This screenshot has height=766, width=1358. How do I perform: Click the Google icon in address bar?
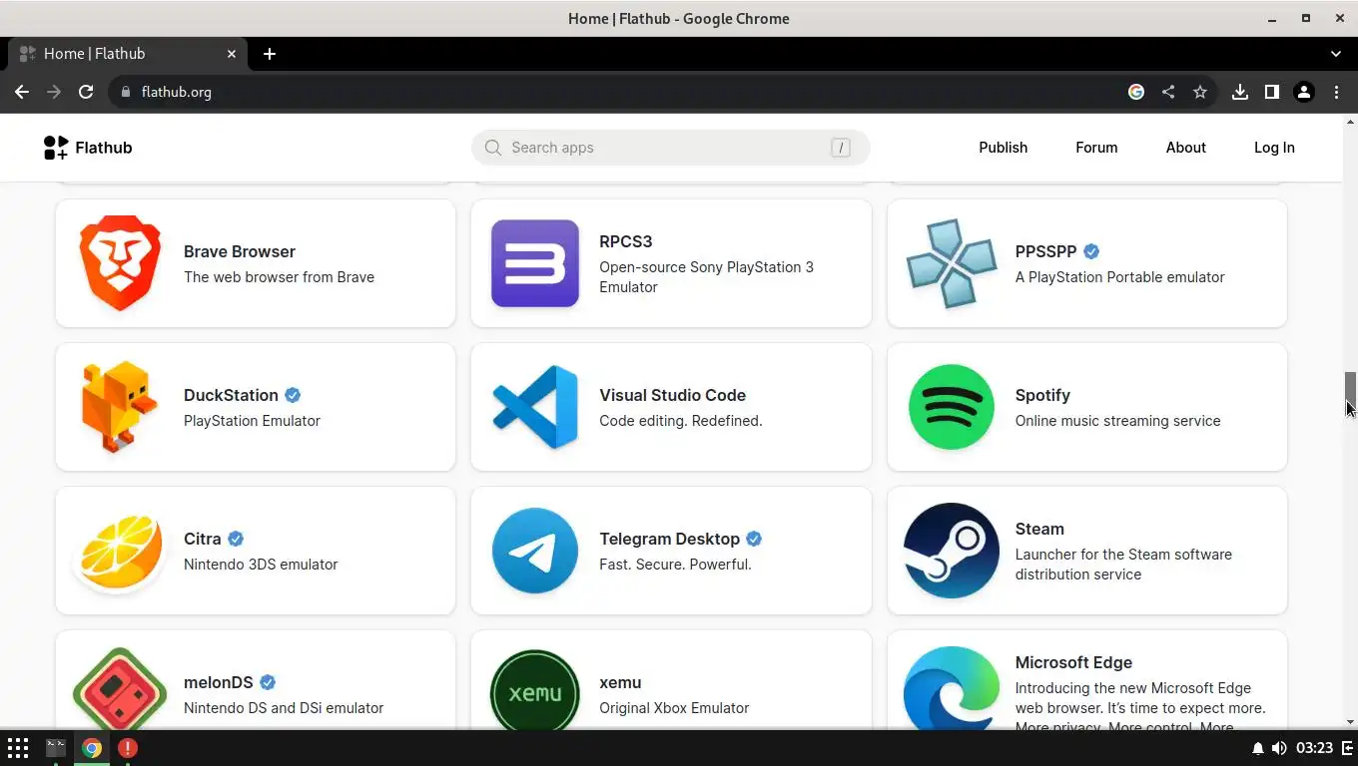click(1136, 92)
